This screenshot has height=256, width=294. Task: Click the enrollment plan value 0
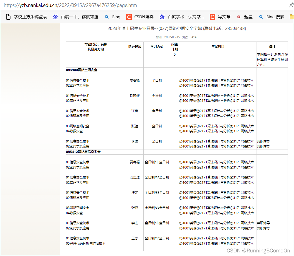174,55
